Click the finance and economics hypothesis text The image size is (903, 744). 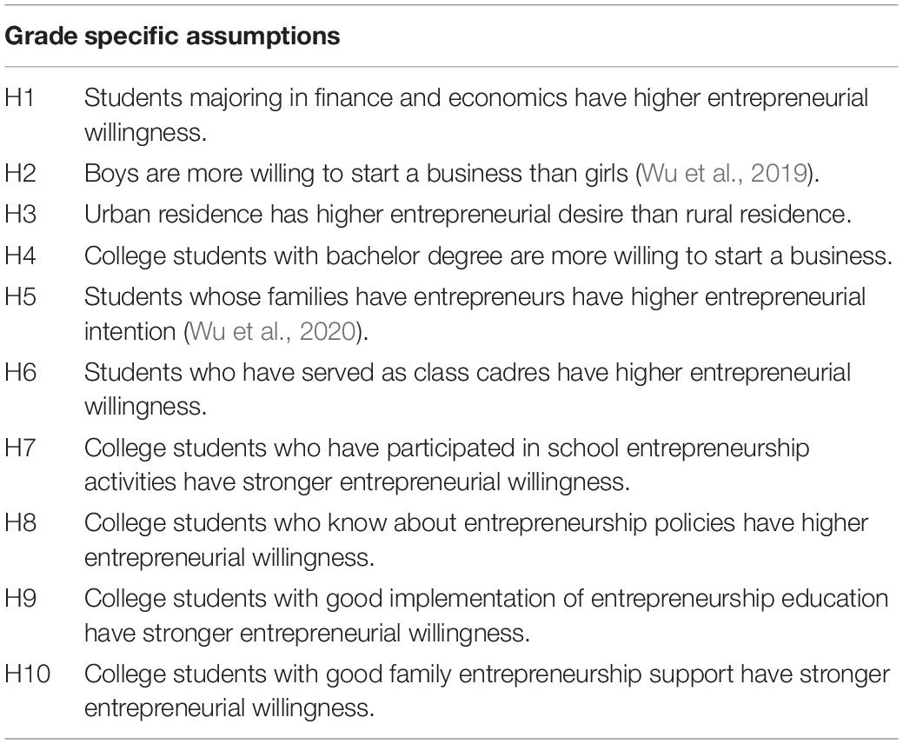click(x=476, y=116)
